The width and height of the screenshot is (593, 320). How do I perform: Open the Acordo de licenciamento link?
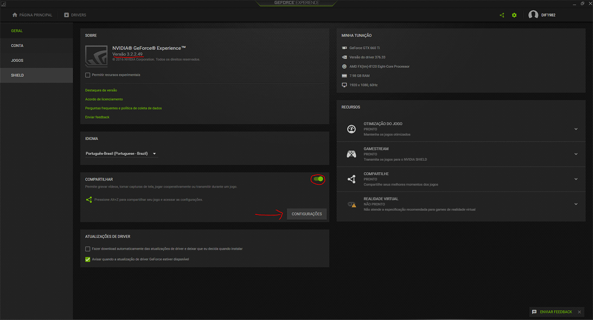coord(104,99)
